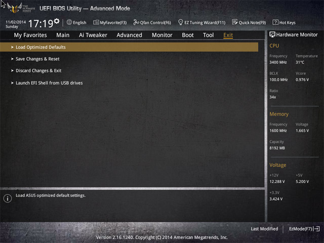This screenshot has height=243, width=324.
Task: Expand arrow beside Load Optimized Defaults
Action: point(12,47)
